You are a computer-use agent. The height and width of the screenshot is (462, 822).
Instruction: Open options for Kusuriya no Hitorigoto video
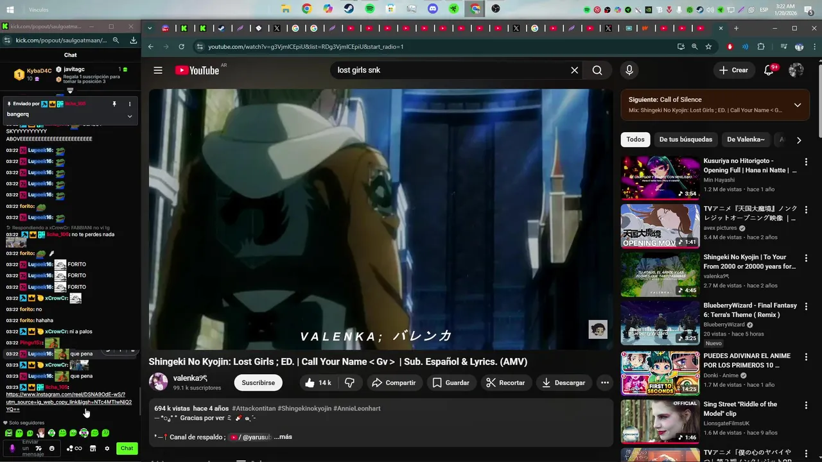click(806, 162)
